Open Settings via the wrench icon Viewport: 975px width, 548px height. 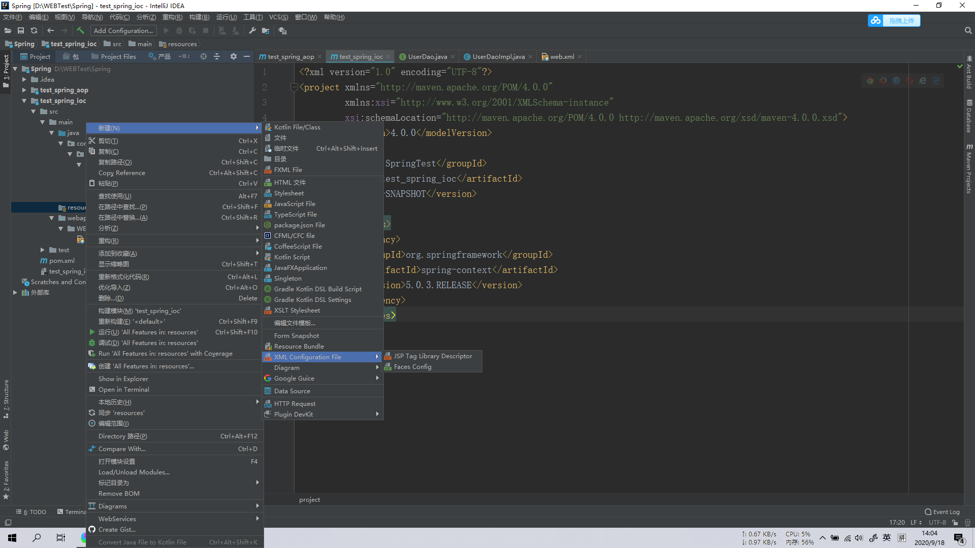point(252,30)
